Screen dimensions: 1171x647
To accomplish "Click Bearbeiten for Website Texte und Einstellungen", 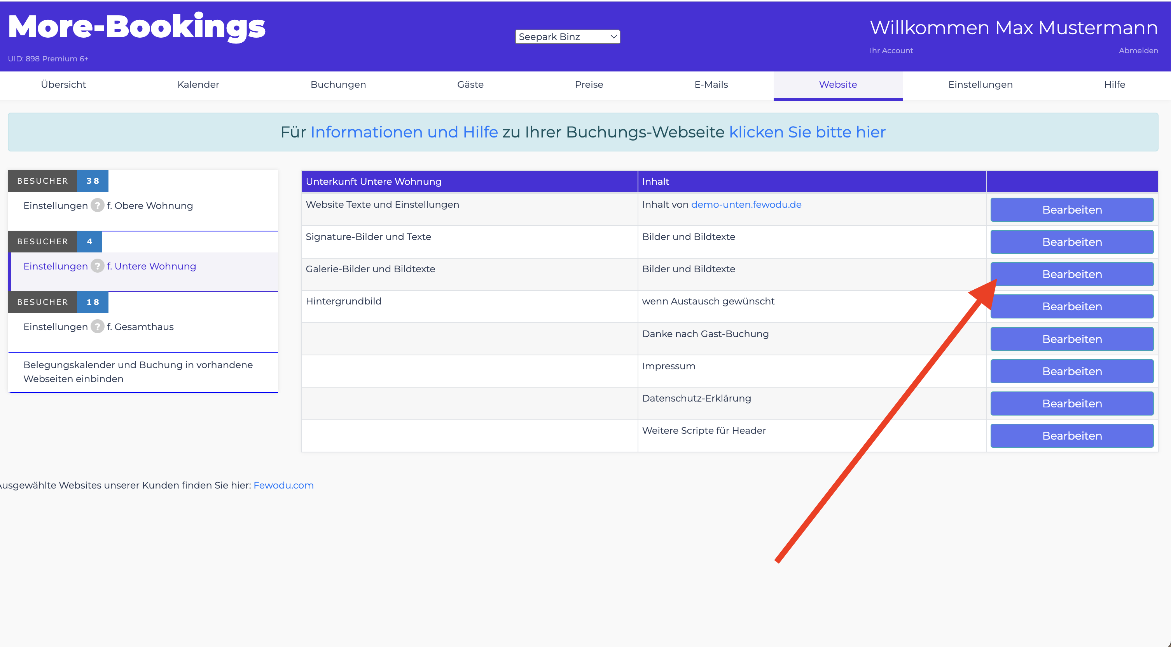I will [1072, 210].
